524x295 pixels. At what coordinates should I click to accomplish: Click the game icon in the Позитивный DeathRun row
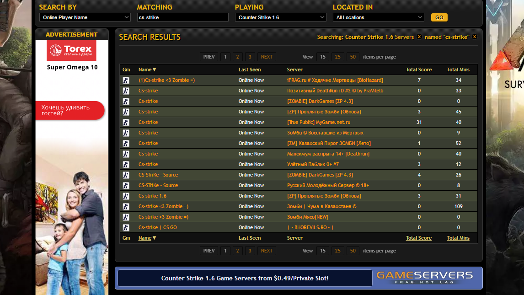(126, 91)
